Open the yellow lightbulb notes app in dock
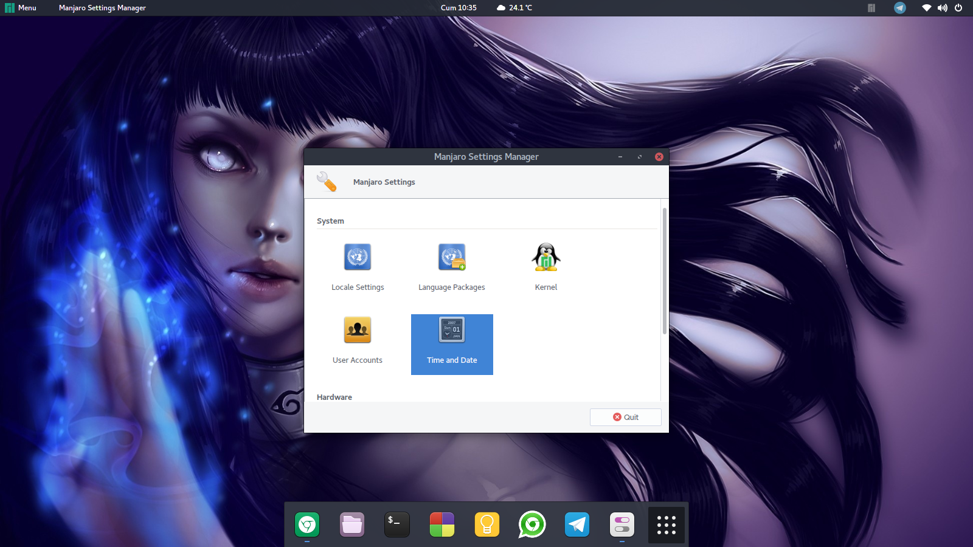The image size is (973, 547). [x=487, y=525]
